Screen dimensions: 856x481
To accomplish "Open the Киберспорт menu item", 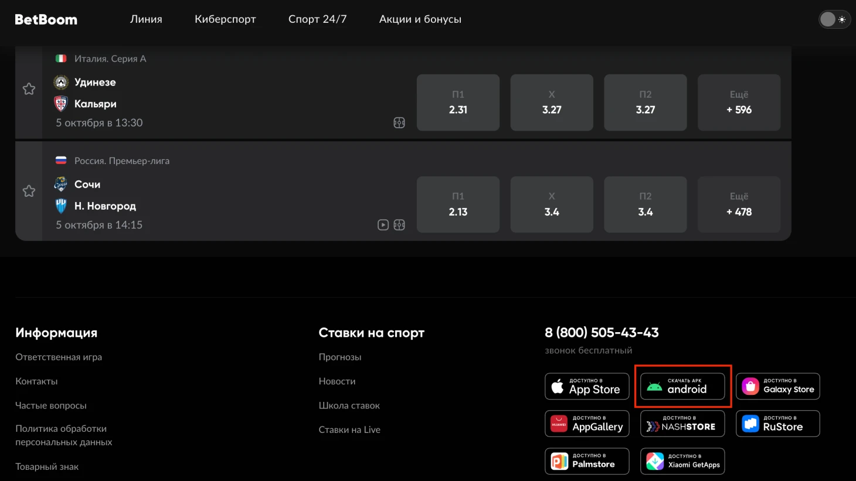I will pos(225,19).
